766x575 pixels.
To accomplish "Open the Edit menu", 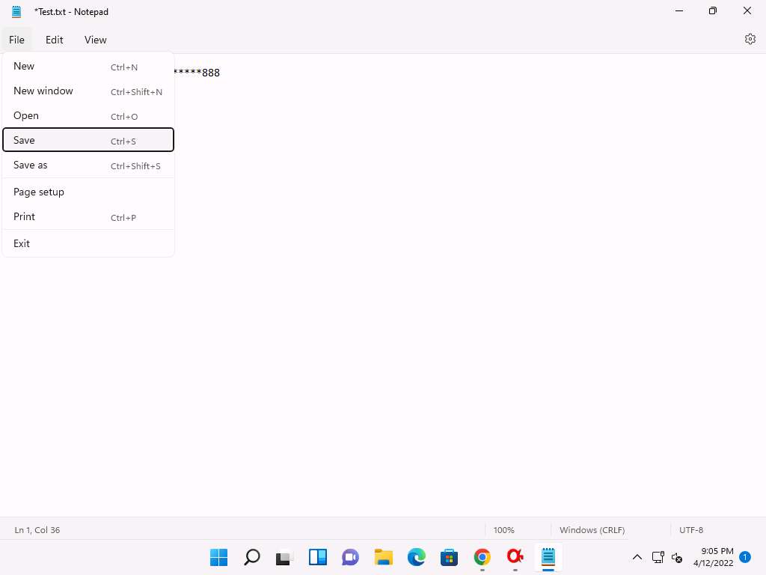I will pyautogui.click(x=54, y=40).
